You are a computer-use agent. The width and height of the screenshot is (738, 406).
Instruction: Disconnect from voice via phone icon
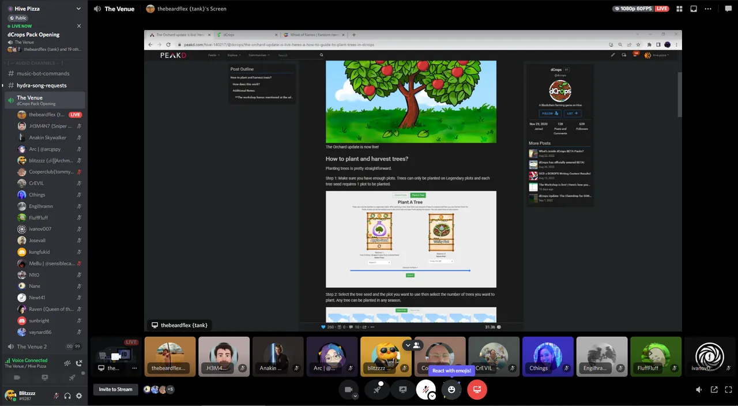pyautogui.click(x=79, y=363)
